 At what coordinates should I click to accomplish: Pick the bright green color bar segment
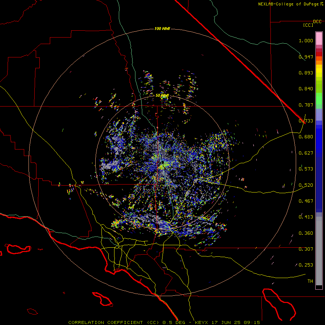(x=319, y=99)
